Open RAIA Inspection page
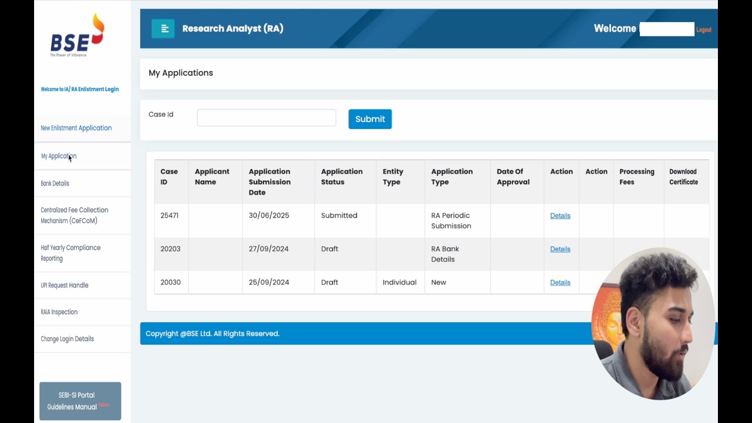Image resolution: width=752 pixels, height=423 pixels. (59, 312)
